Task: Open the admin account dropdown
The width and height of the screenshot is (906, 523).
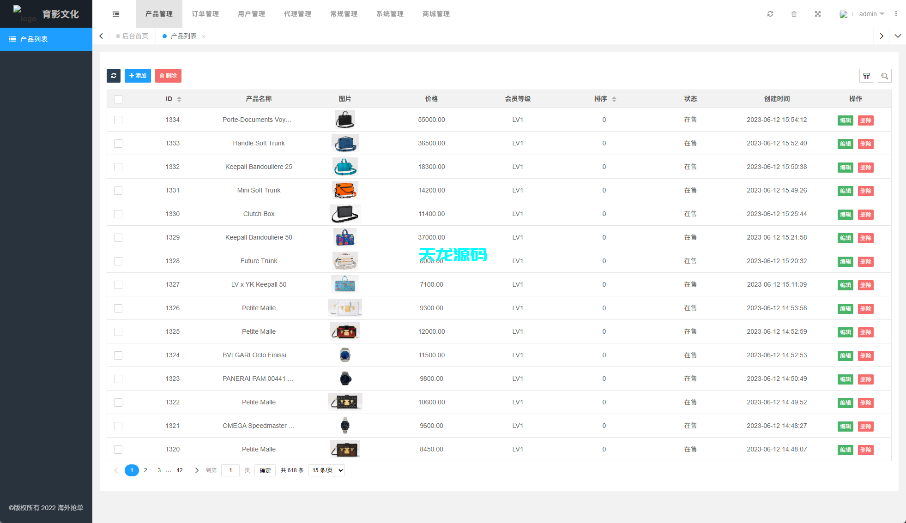Action: (x=871, y=14)
